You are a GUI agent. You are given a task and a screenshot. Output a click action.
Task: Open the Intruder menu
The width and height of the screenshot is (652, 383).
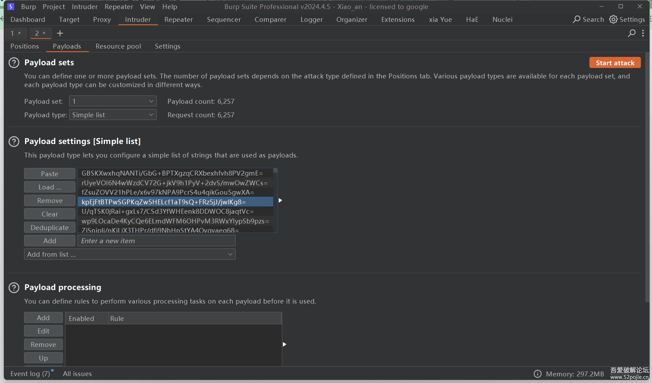85,7
